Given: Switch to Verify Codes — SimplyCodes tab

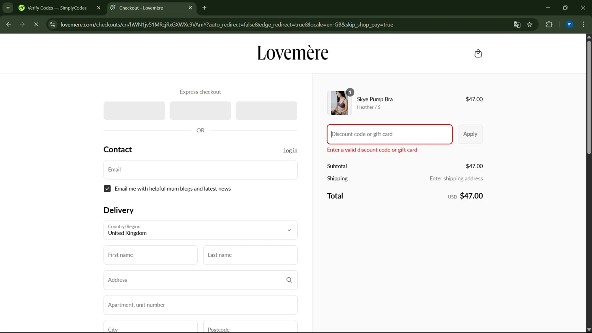Looking at the screenshot, I should [57, 8].
